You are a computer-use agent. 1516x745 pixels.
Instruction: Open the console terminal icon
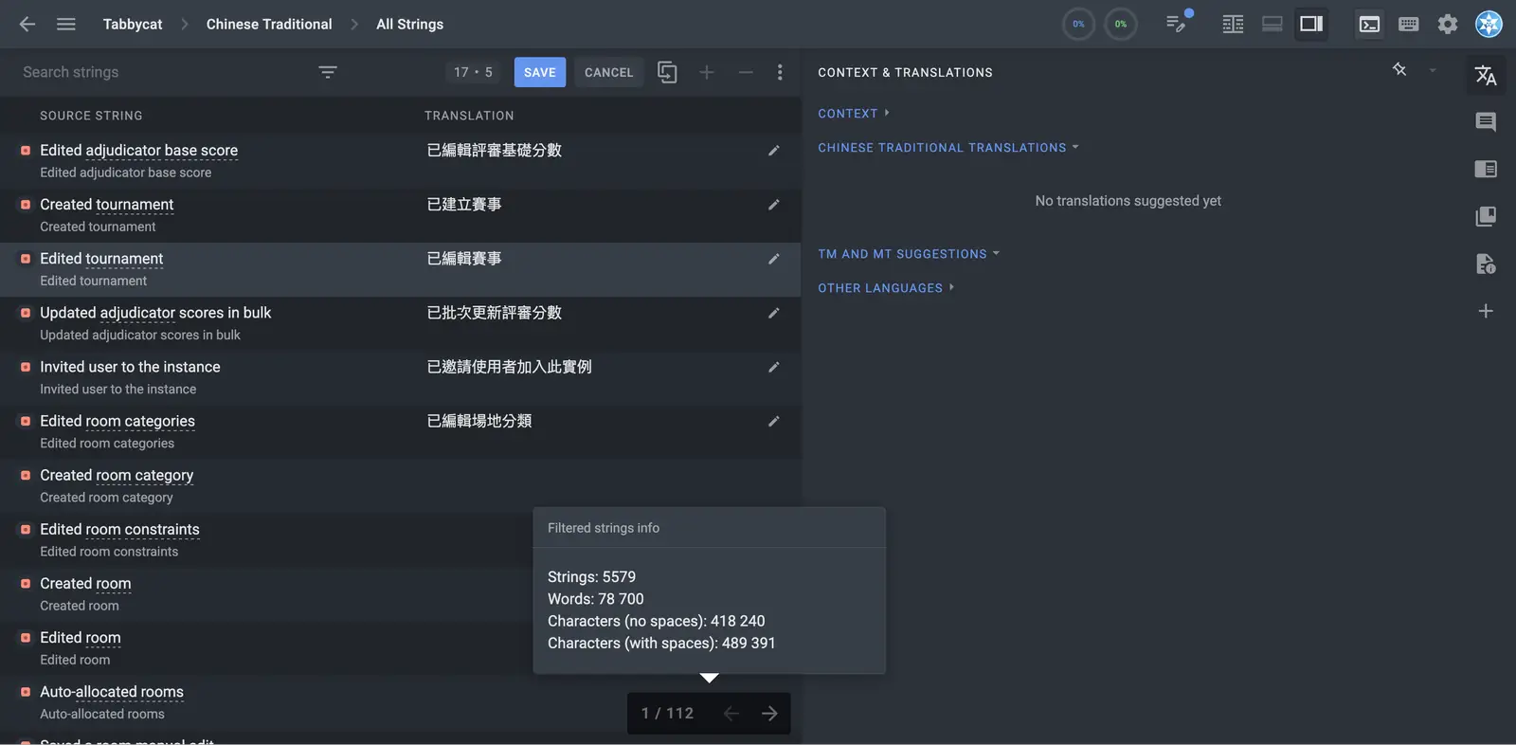click(x=1369, y=24)
